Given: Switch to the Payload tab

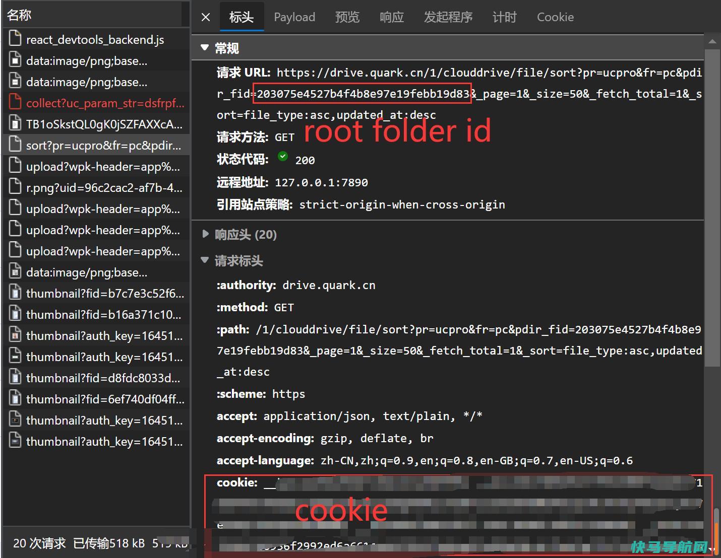Looking at the screenshot, I should [294, 17].
